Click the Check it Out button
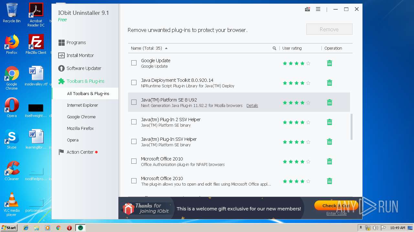414x232 pixels. 336,206
